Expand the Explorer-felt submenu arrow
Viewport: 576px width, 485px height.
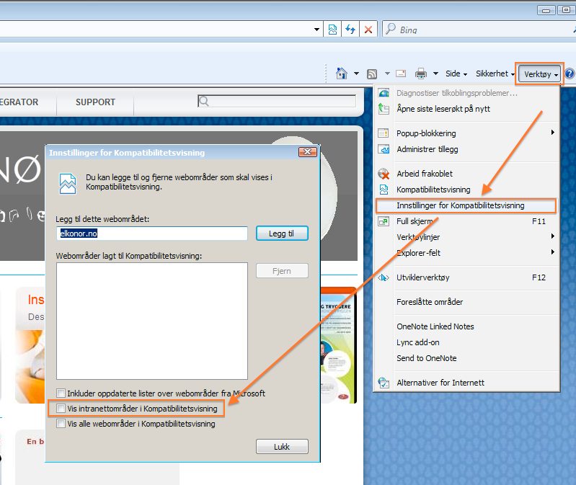[x=552, y=252]
